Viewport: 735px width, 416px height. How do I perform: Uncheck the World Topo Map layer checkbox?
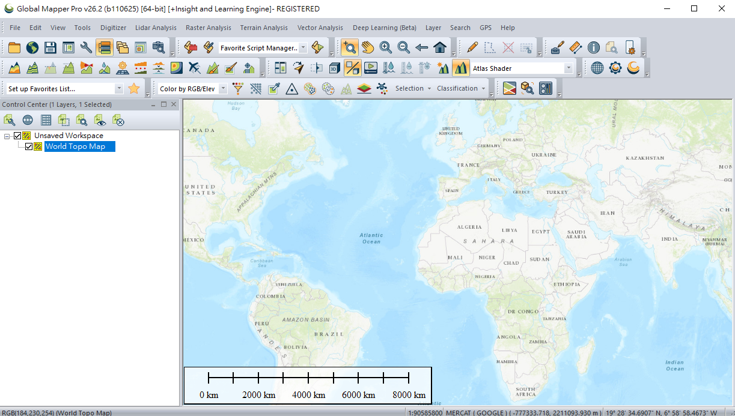pos(29,146)
